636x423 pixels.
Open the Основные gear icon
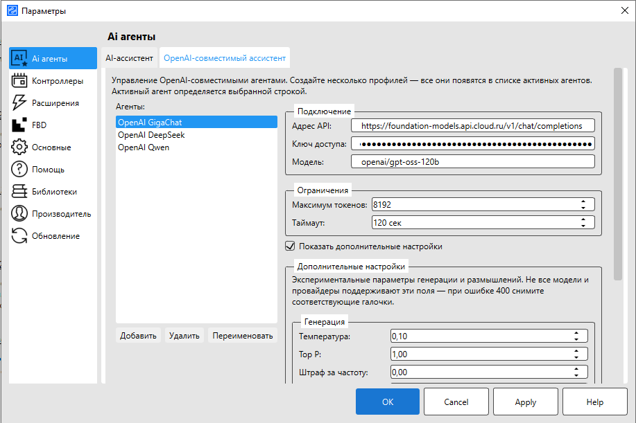coord(19,147)
